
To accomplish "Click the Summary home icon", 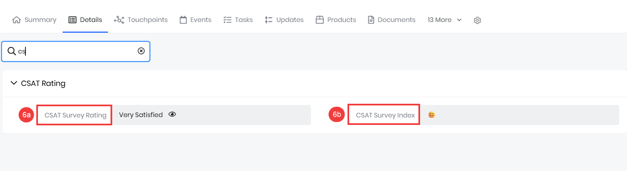I will click(17, 20).
